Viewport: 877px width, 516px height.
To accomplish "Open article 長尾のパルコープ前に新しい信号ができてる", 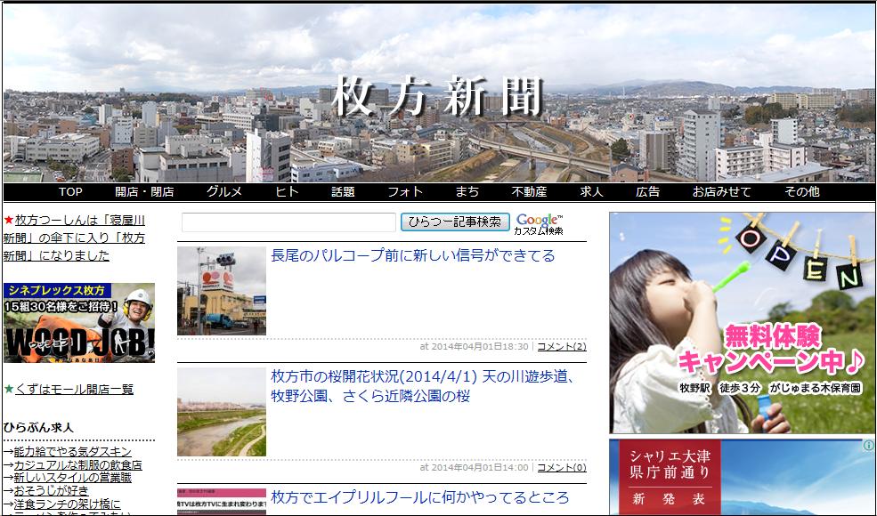I will (x=413, y=255).
